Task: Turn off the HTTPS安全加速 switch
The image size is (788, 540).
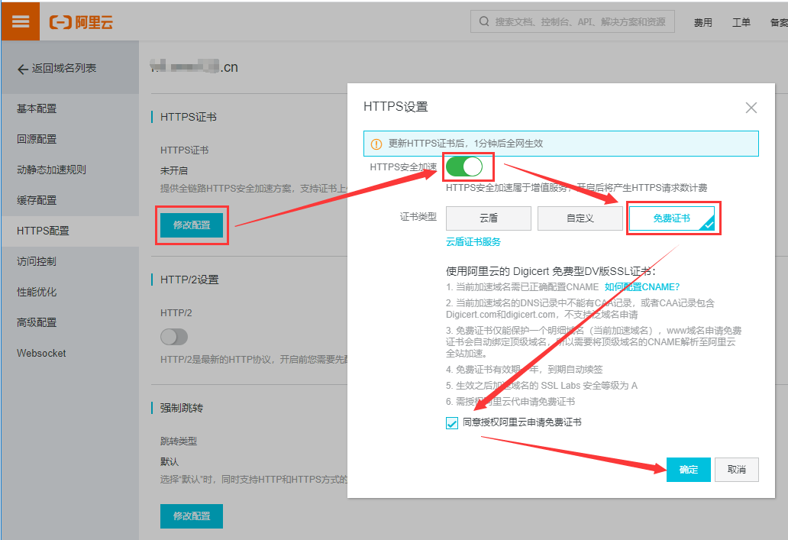Action: (x=463, y=167)
